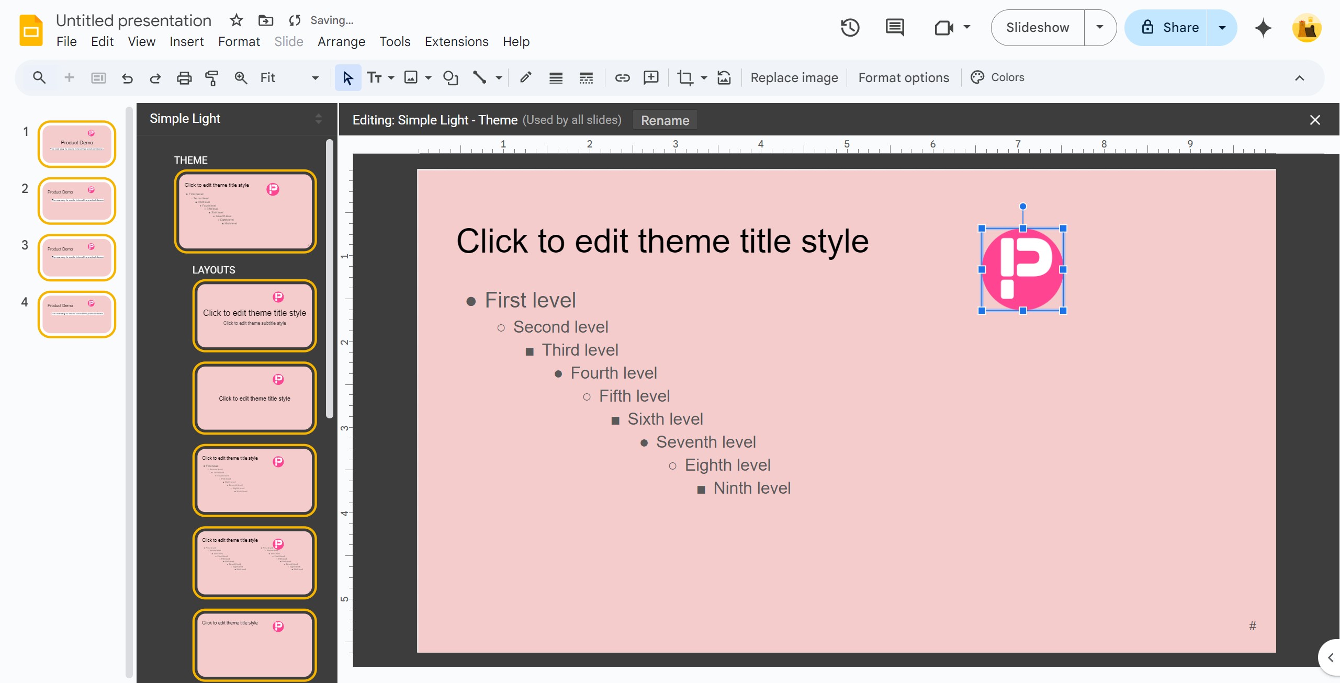1340x683 pixels.
Task: Click the Zoom tool icon
Action: click(241, 78)
